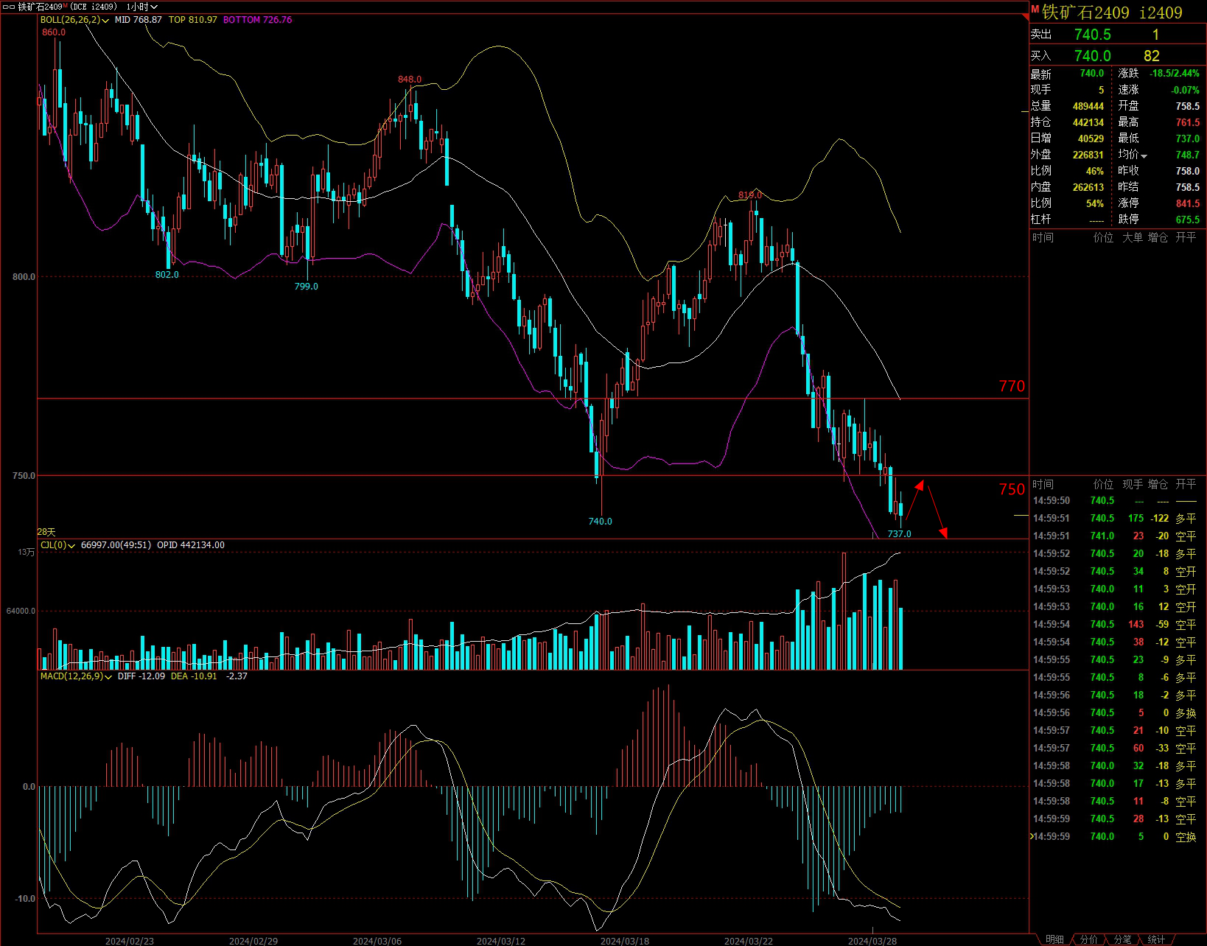Viewport: 1207px width, 946px height.
Task: Click the 2024/03/12 date on time axis
Action: 501,941
